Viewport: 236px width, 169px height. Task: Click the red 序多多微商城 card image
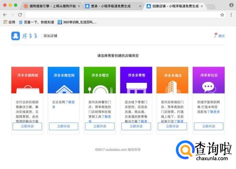point(27,80)
